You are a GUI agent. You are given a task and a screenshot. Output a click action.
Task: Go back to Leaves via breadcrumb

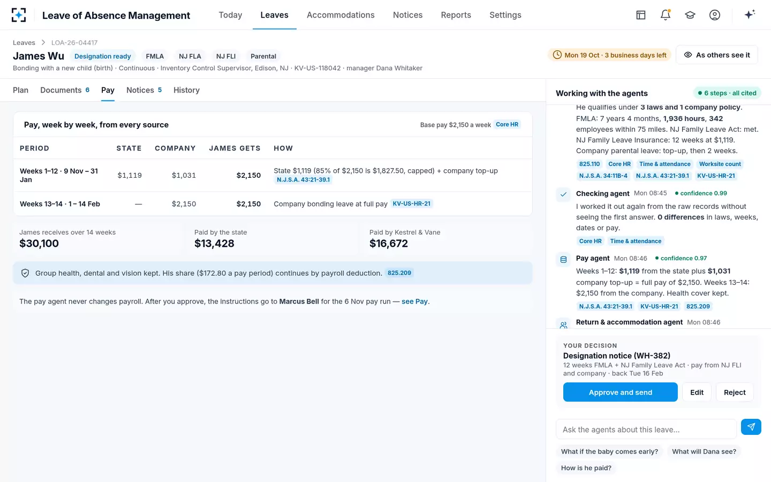pos(24,43)
